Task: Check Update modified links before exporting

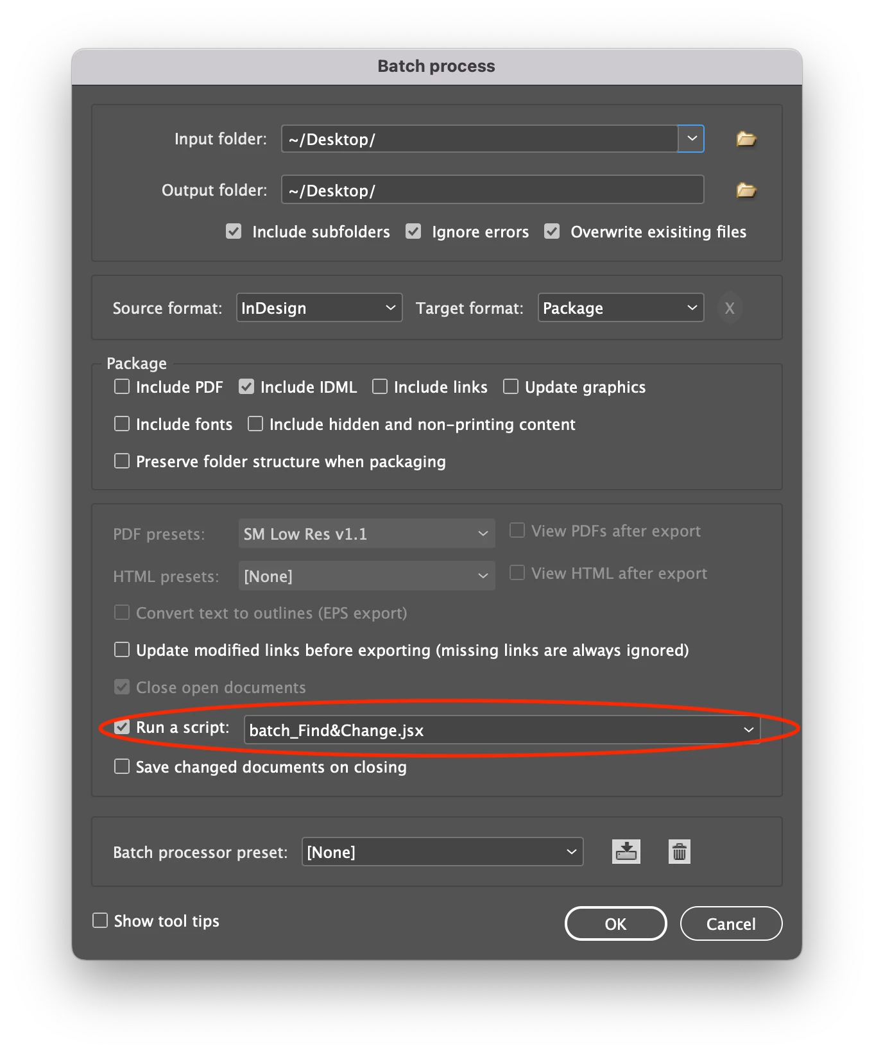Action: pyautogui.click(x=122, y=649)
